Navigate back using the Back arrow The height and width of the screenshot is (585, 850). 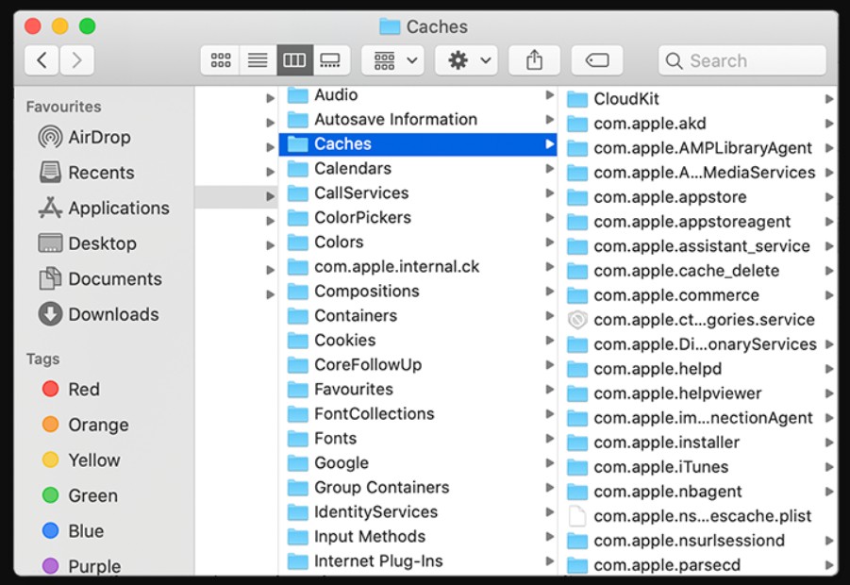42,59
